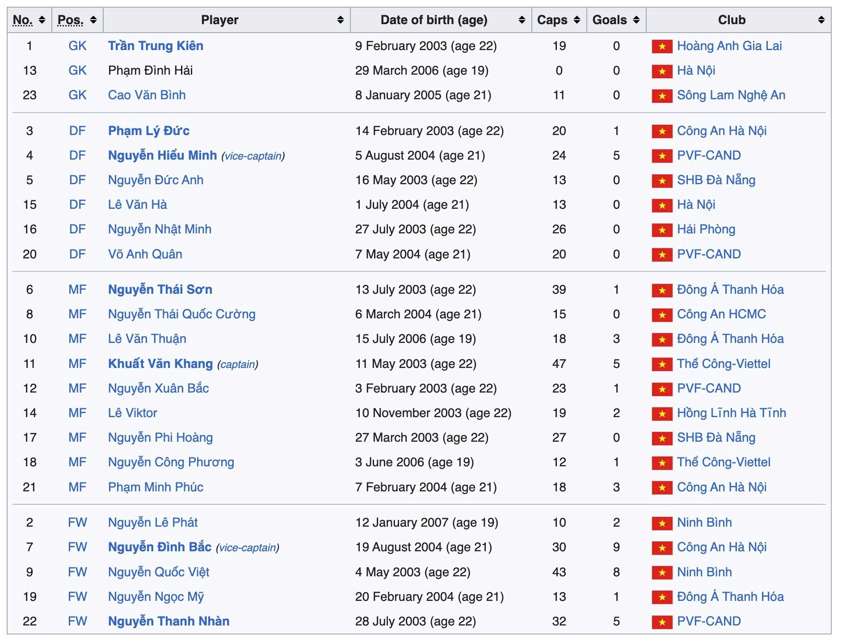The image size is (846, 638).
Task: Follow the Nguyễn Đình Bắc link
Action: click(x=160, y=547)
